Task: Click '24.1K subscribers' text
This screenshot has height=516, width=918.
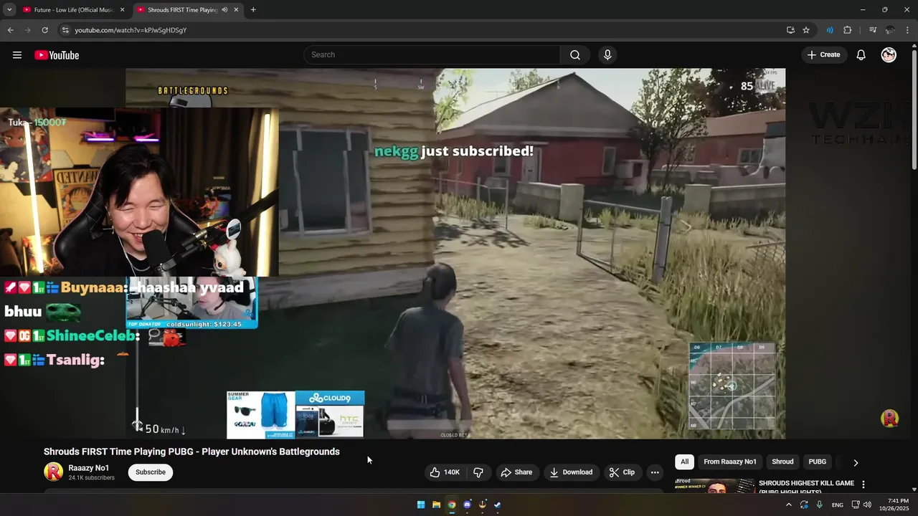Action: (92, 478)
